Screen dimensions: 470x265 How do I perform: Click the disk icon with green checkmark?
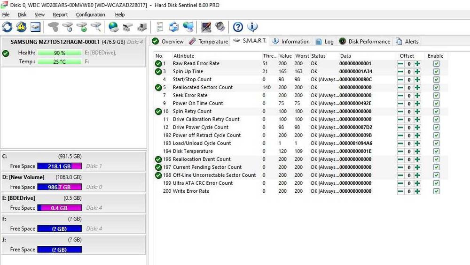pyautogui.click(x=82, y=27)
